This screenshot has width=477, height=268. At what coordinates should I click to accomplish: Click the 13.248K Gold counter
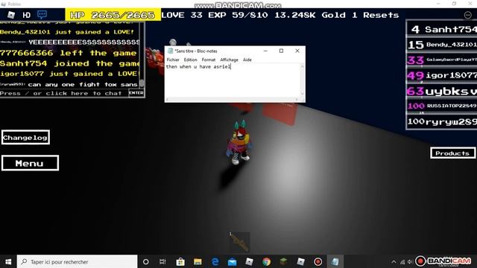pos(310,15)
